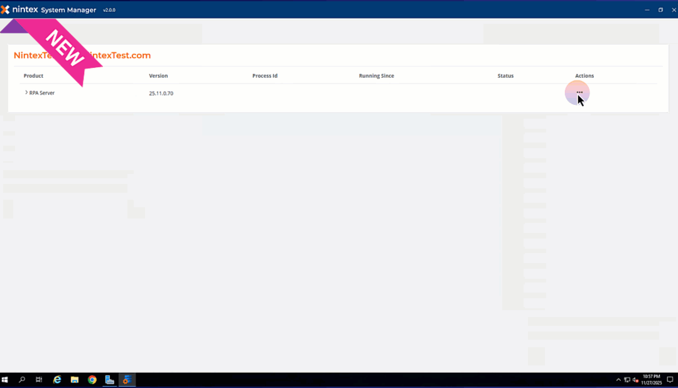Select version number 25.11.0.70
The image size is (678, 388).
click(x=161, y=94)
